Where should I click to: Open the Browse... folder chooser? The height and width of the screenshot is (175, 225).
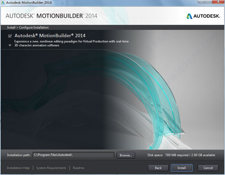[x=126, y=155]
